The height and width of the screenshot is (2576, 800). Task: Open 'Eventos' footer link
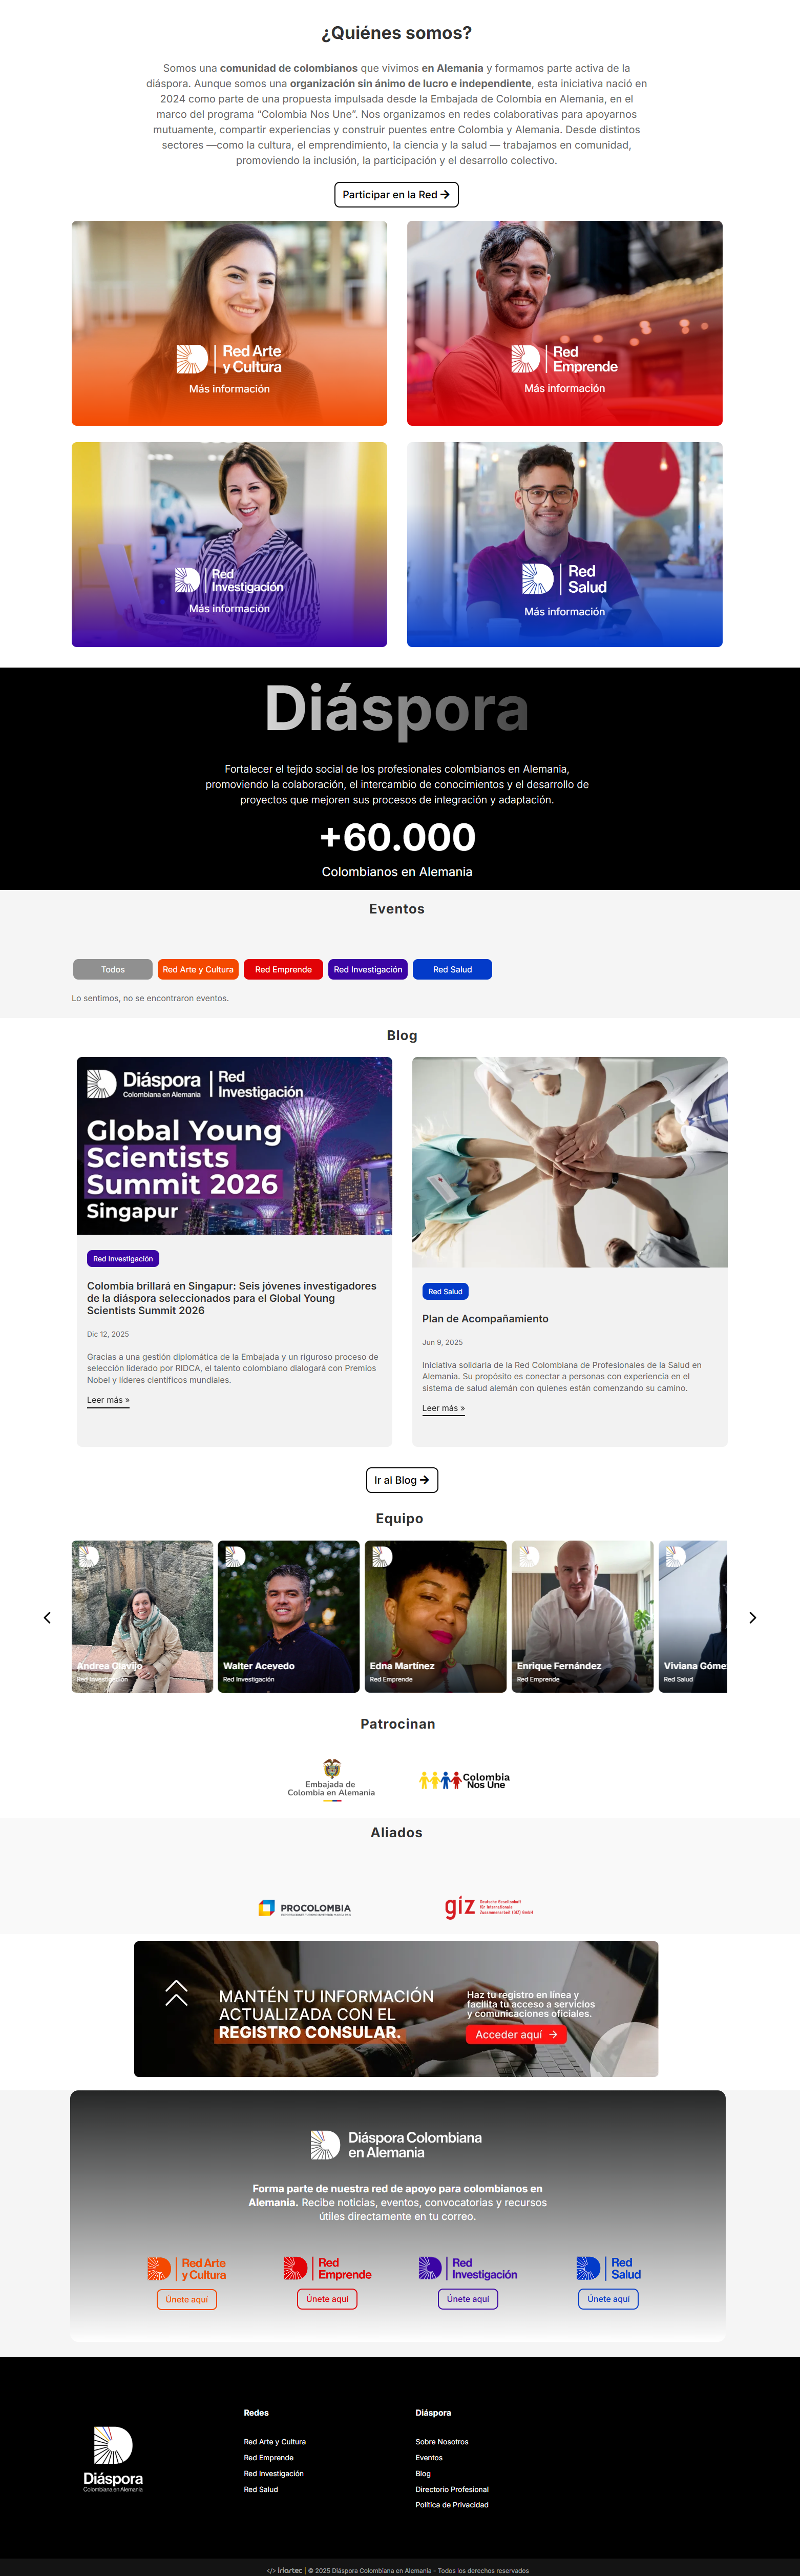pyautogui.click(x=429, y=2458)
